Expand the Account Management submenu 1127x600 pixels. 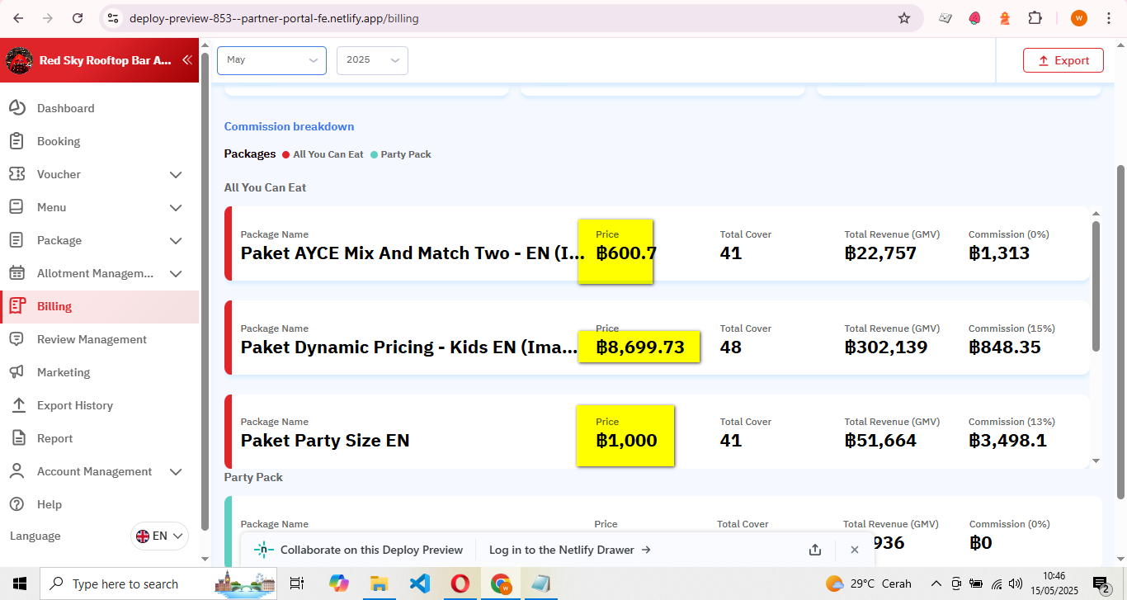(x=175, y=471)
